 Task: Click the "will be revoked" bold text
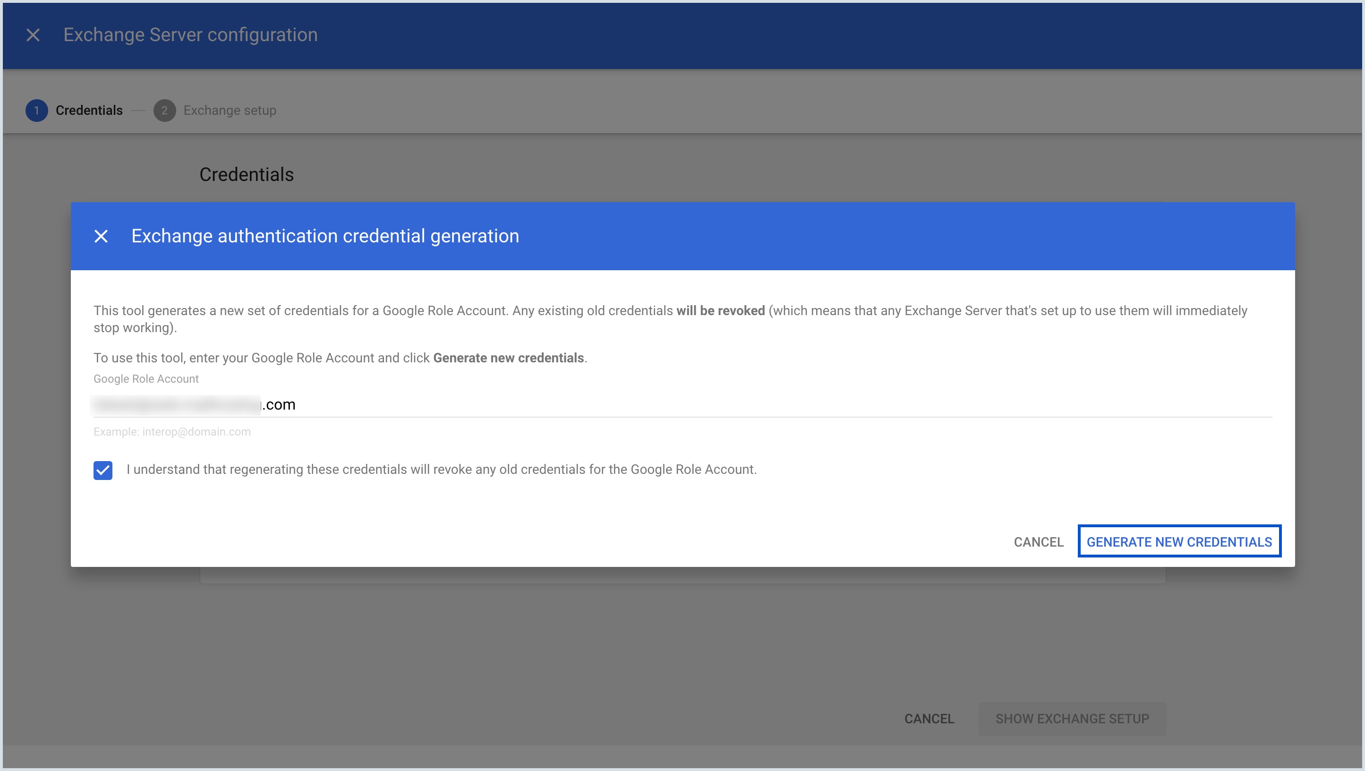[720, 310]
